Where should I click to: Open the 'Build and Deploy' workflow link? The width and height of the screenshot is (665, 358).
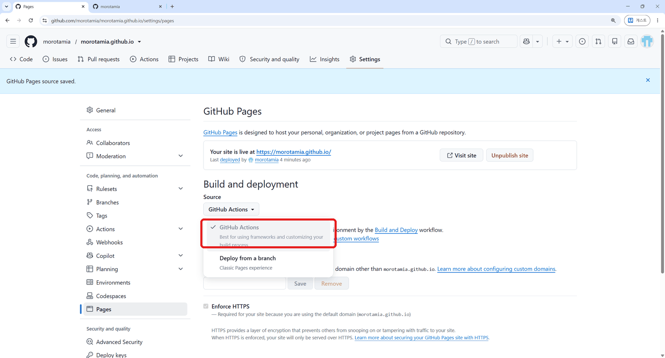(x=396, y=230)
